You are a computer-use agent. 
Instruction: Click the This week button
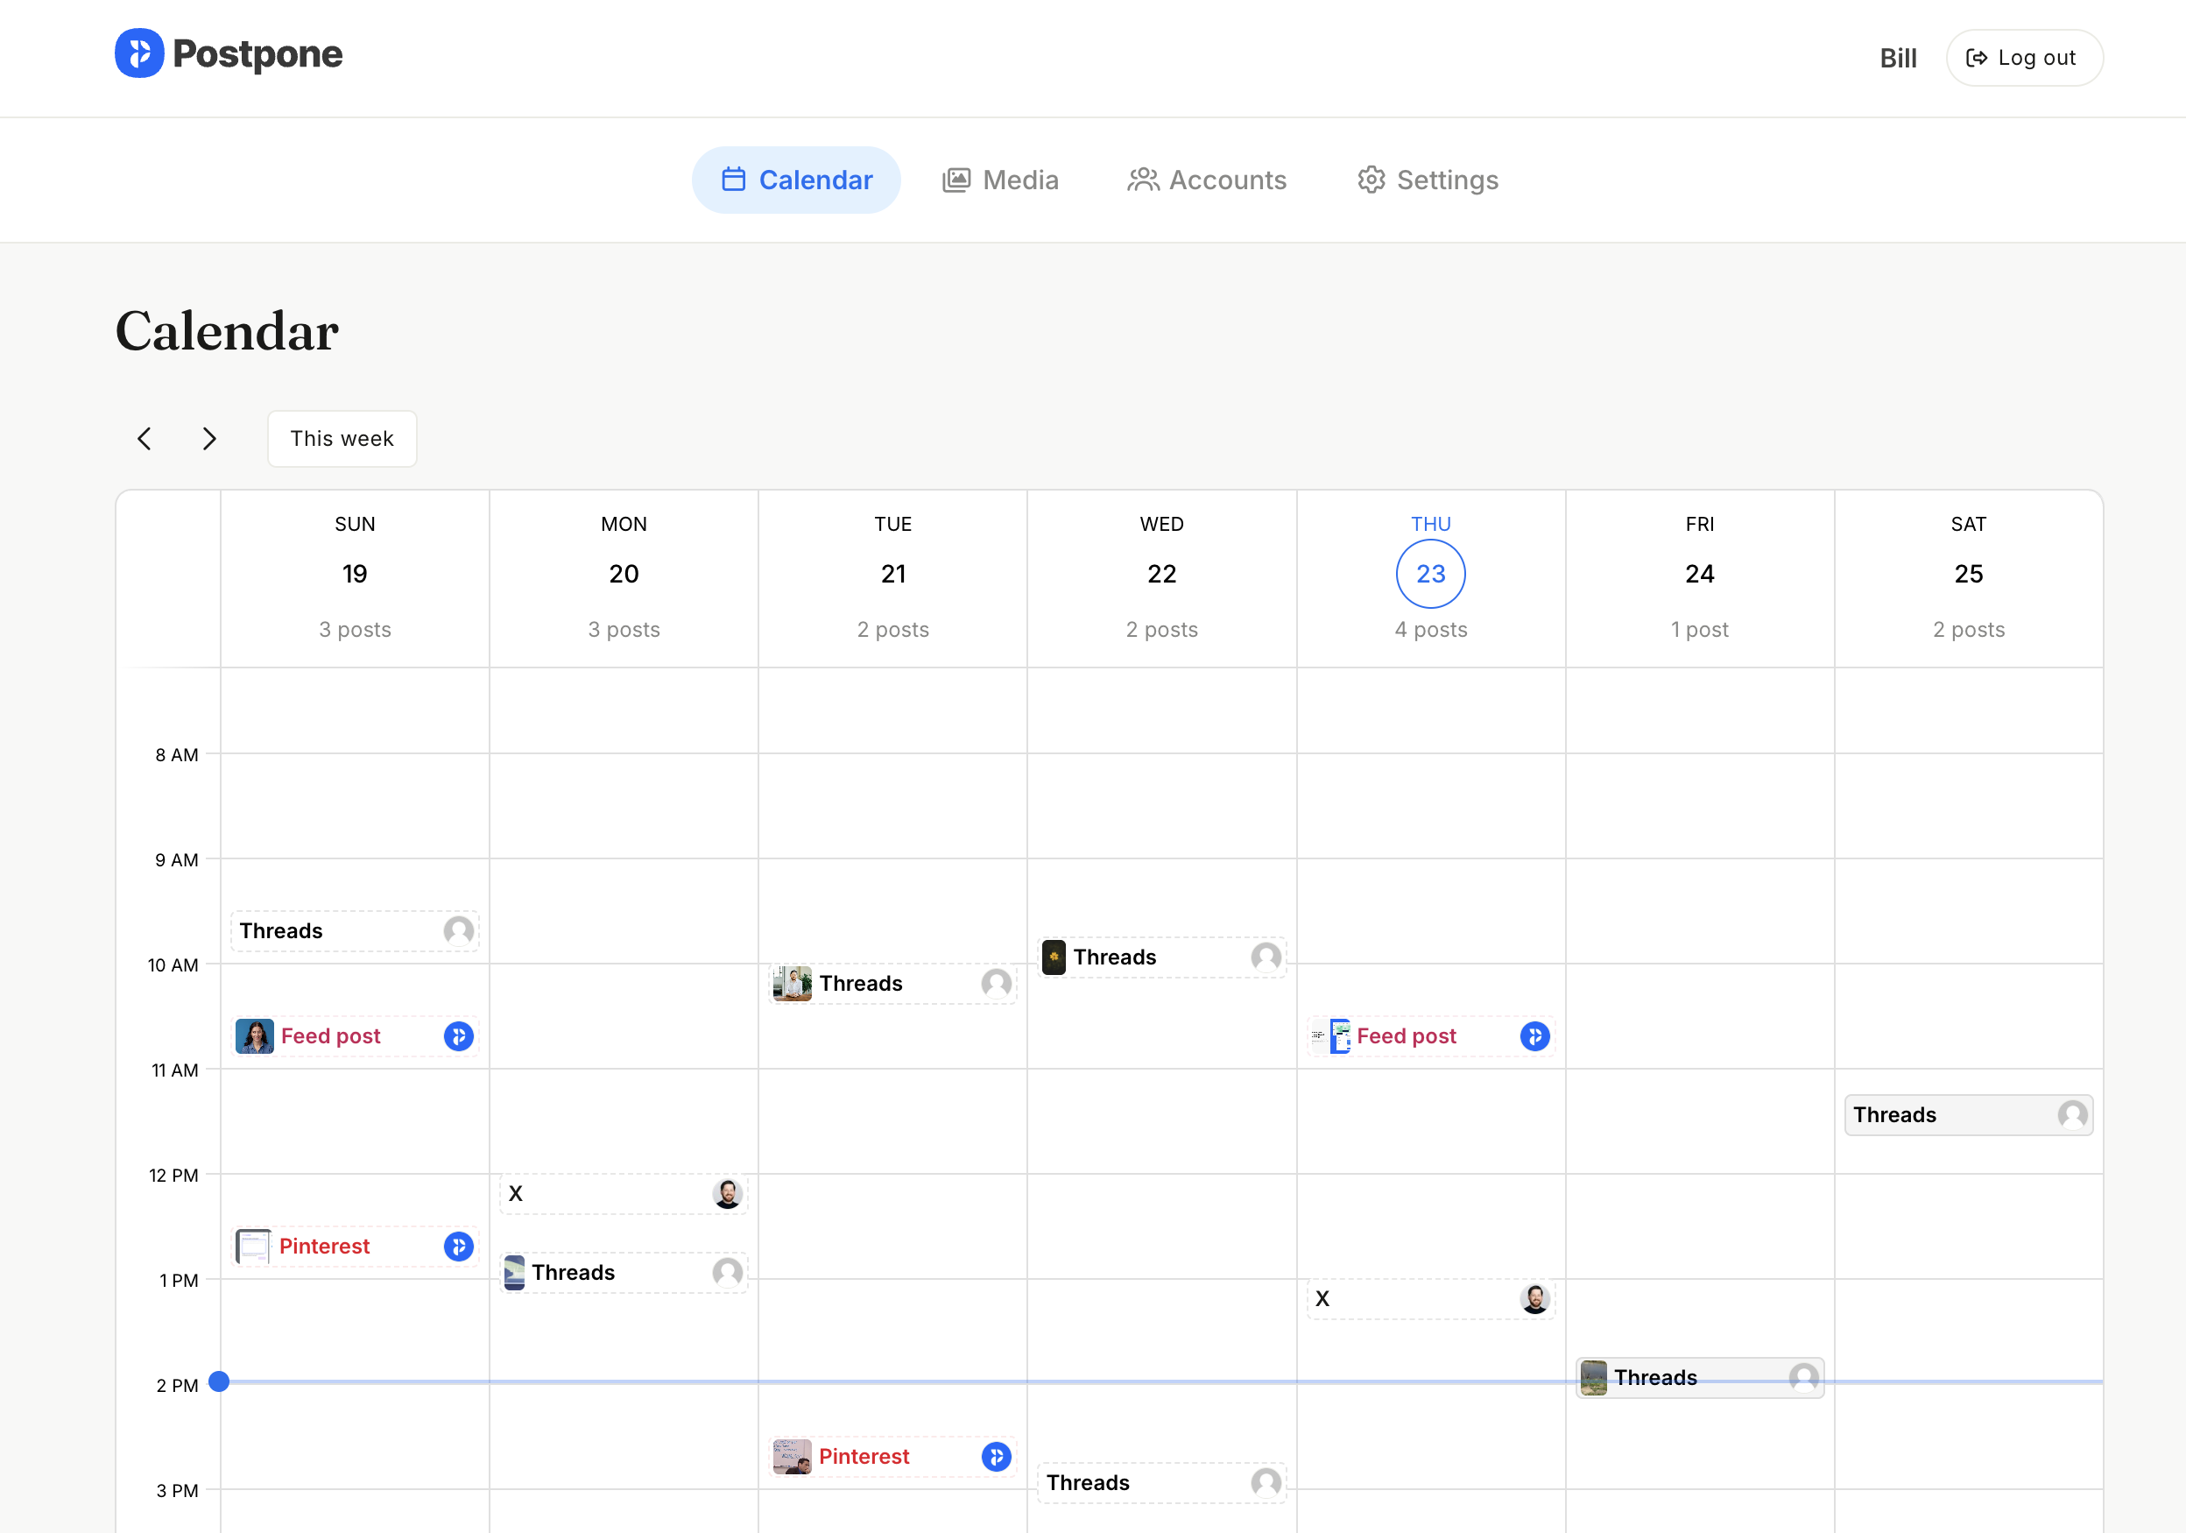342,438
